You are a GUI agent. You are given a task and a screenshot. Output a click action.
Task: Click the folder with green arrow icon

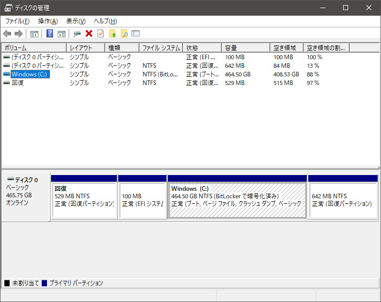pos(113,33)
